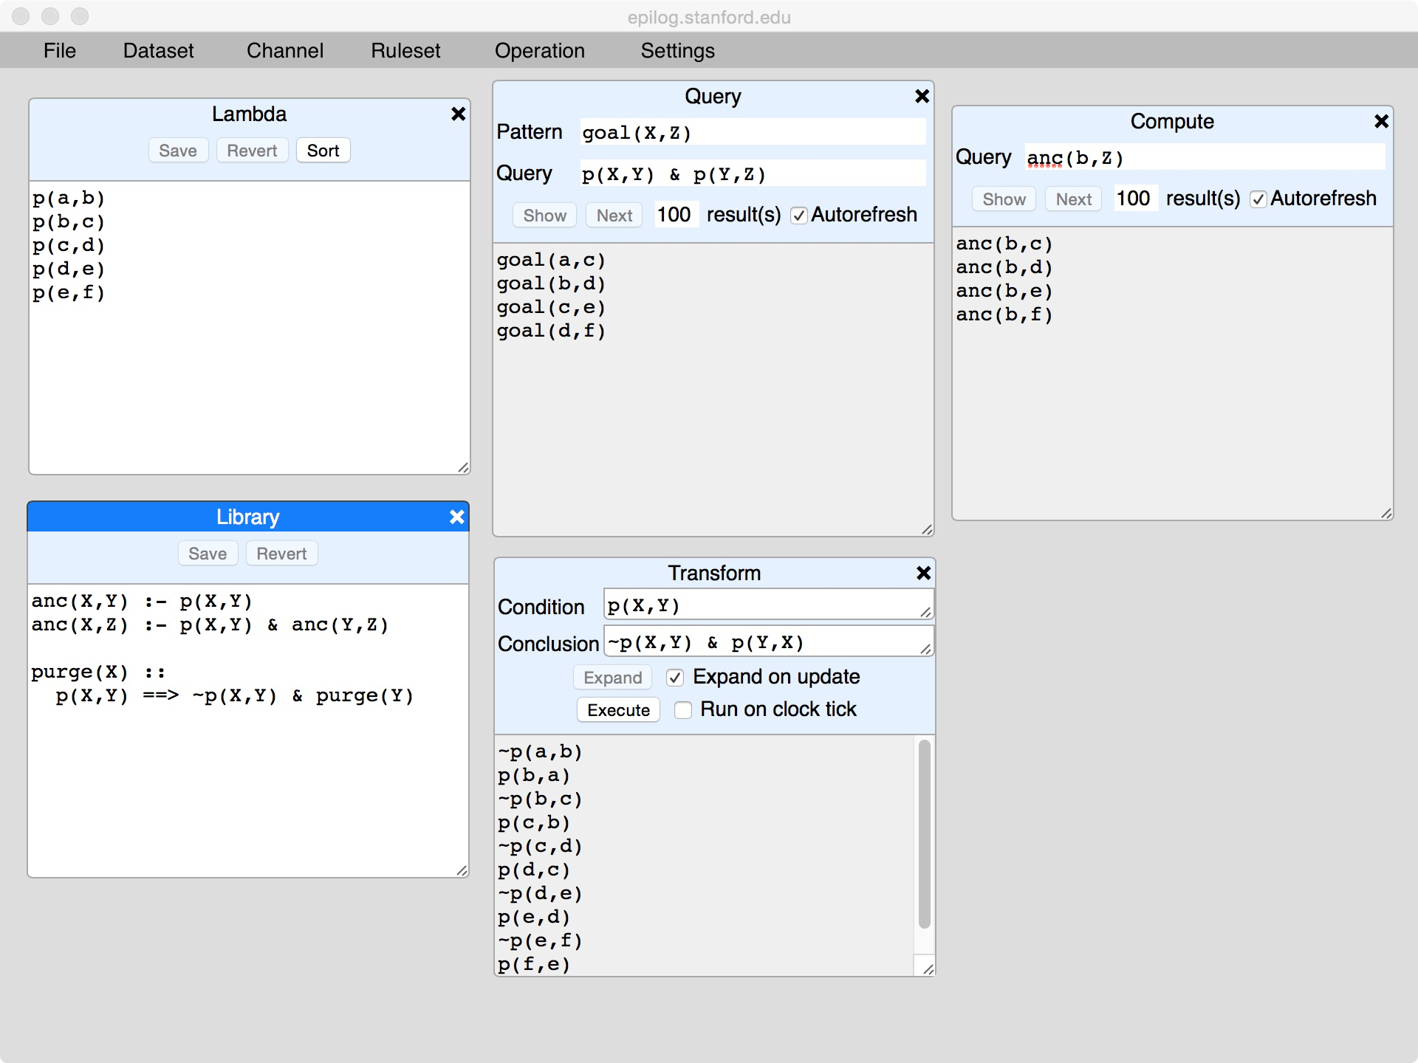Close the Transform panel with X
Screen dimensions: 1418x1063
[x=923, y=573]
